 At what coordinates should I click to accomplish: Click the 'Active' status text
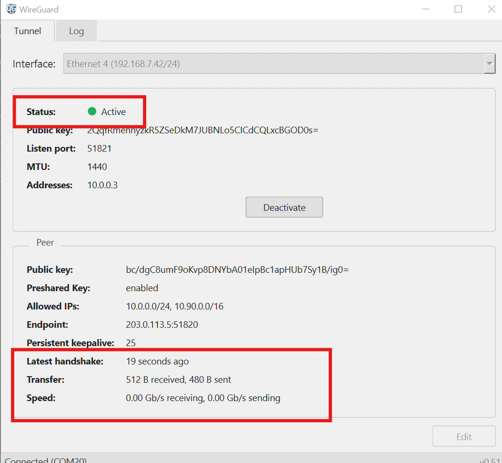pyautogui.click(x=114, y=112)
